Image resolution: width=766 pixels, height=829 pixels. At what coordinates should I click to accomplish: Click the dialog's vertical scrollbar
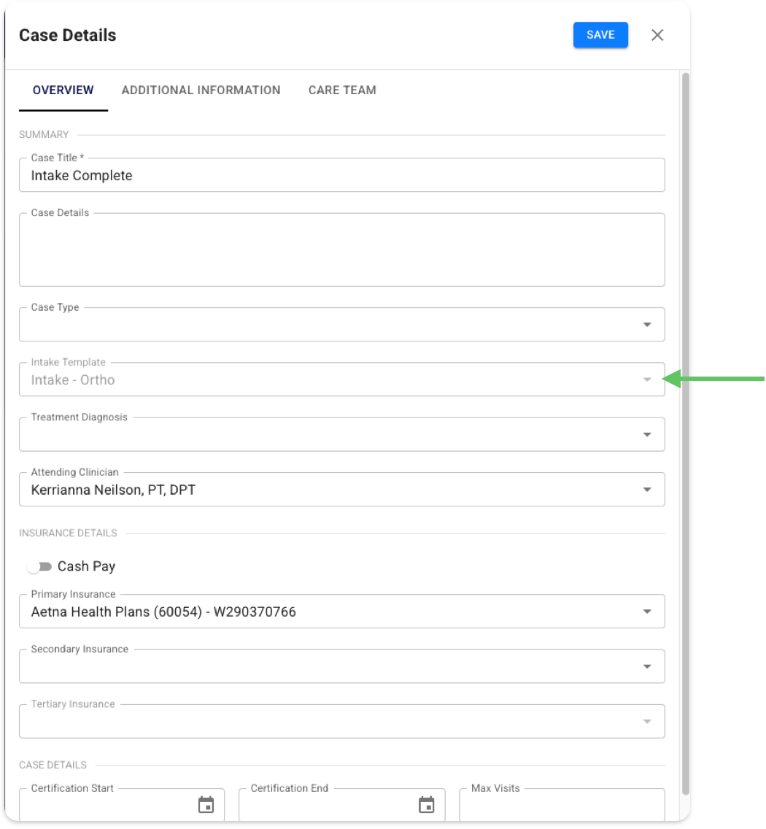point(684,438)
